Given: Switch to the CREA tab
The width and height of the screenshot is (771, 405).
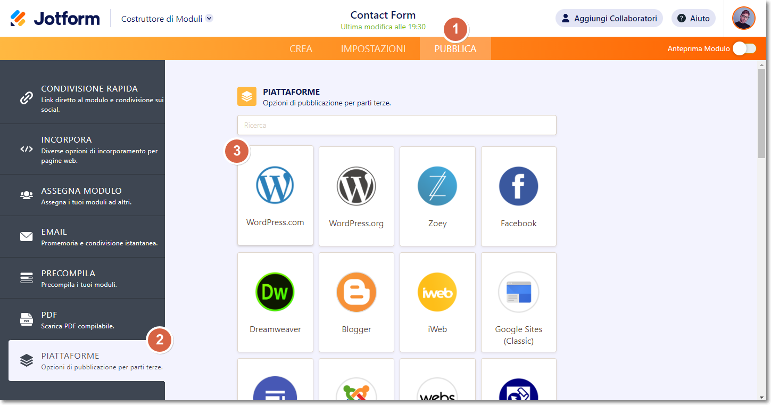Looking at the screenshot, I should point(301,49).
